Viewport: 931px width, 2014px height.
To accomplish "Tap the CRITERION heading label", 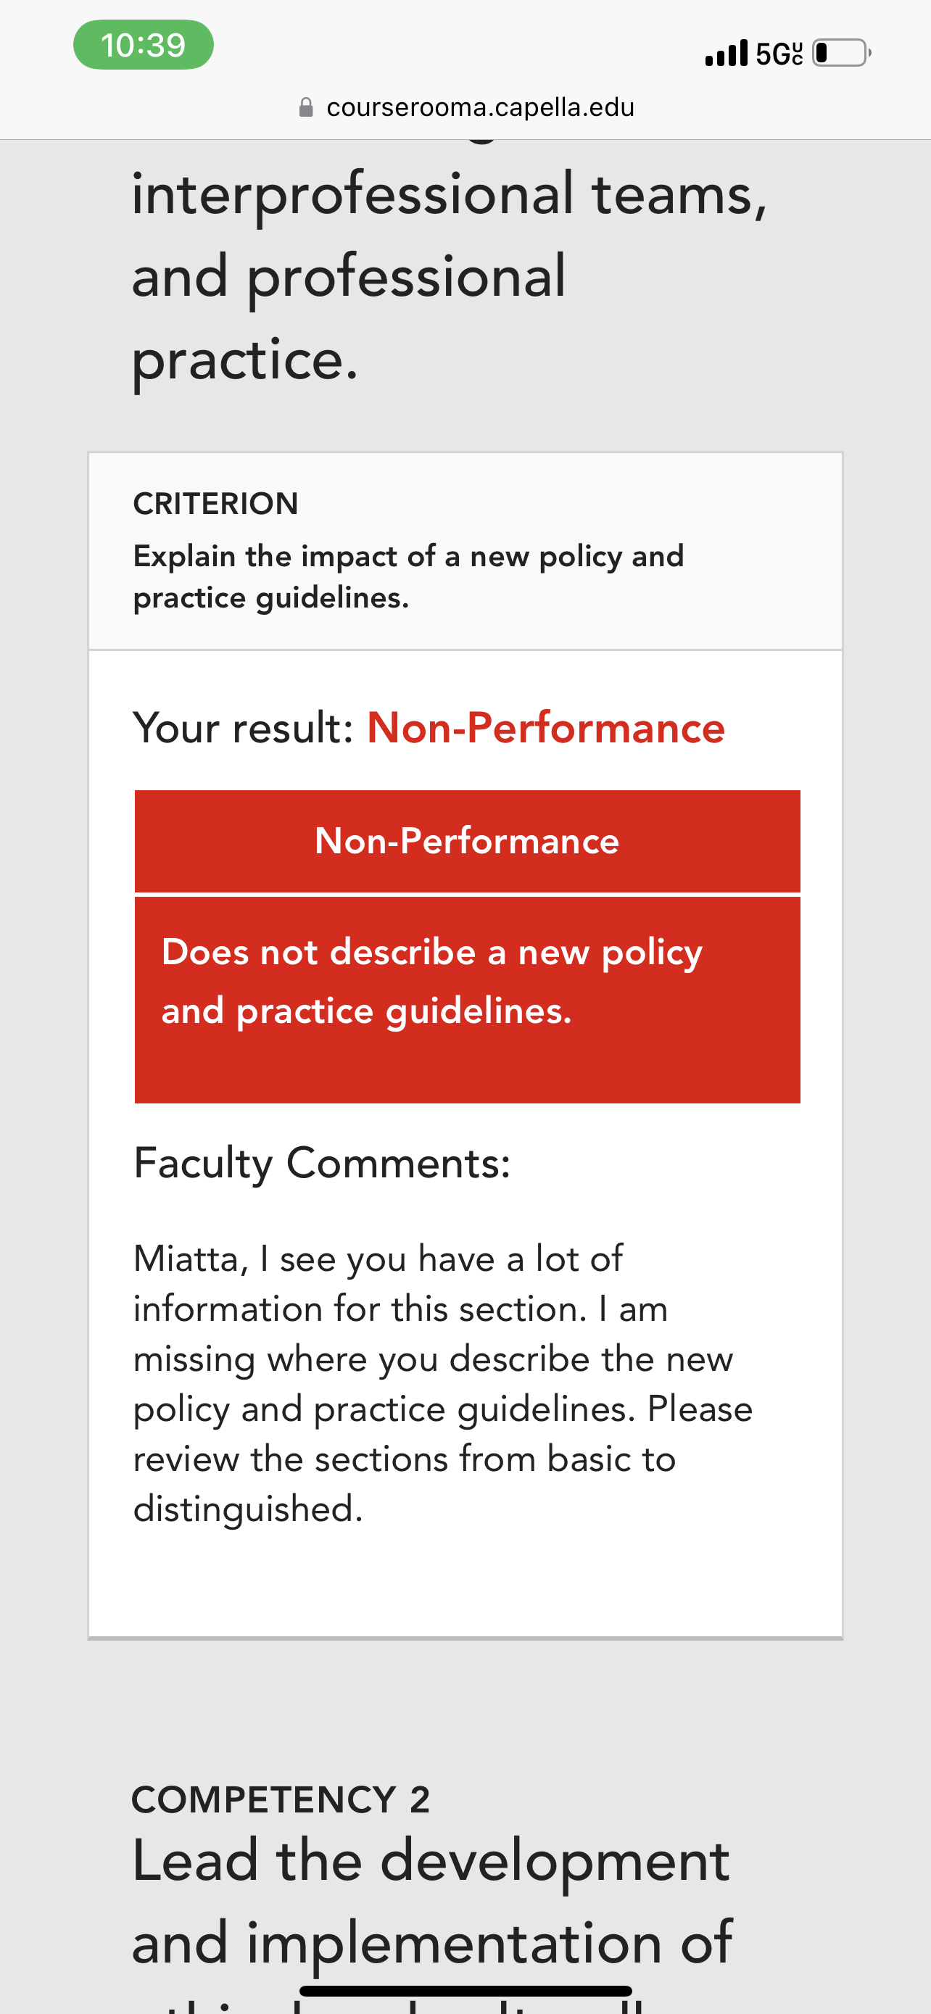I will coord(216,503).
